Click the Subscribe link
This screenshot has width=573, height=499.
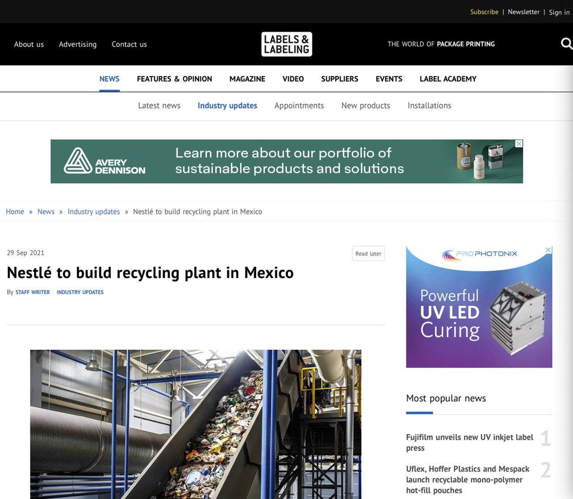(484, 12)
